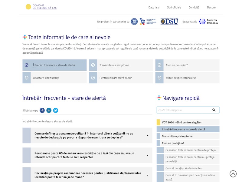Share the page via Twitter icon
Viewport: 242px width, 182px height.
point(56,110)
